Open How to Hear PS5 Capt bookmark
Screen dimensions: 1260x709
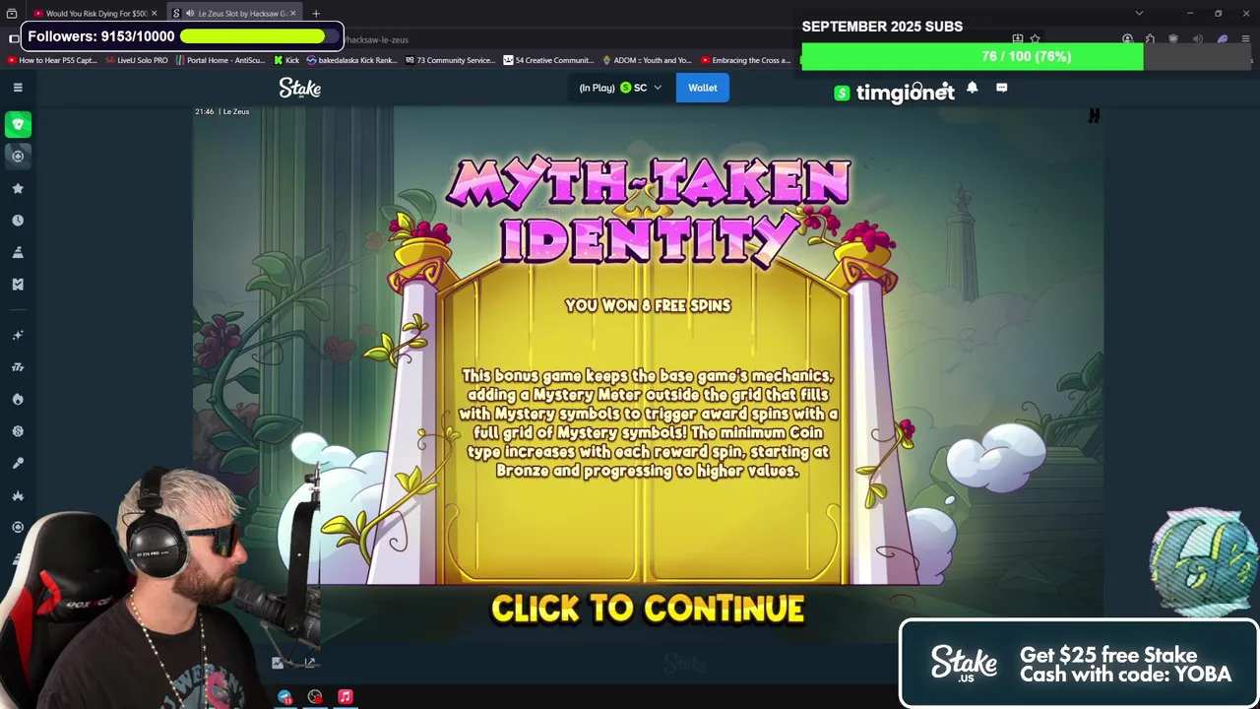pos(51,60)
